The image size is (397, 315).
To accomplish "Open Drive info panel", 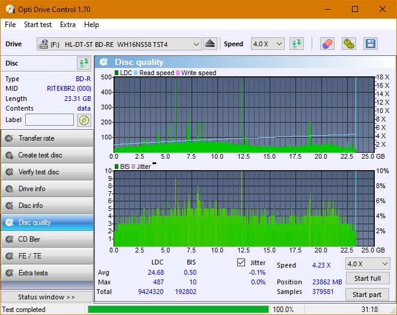I will pos(47,189).
